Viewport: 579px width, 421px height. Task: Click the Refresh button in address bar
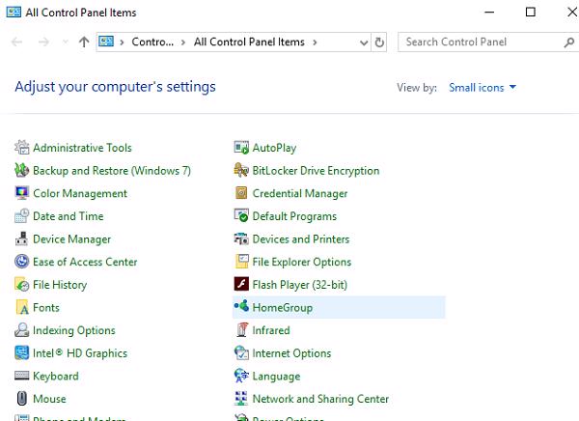pyautogui.click(x=380, y=42)
